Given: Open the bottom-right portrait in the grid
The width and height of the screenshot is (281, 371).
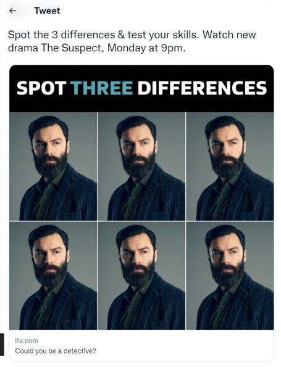Looking at the screenshot, I should tap(230, 276).
